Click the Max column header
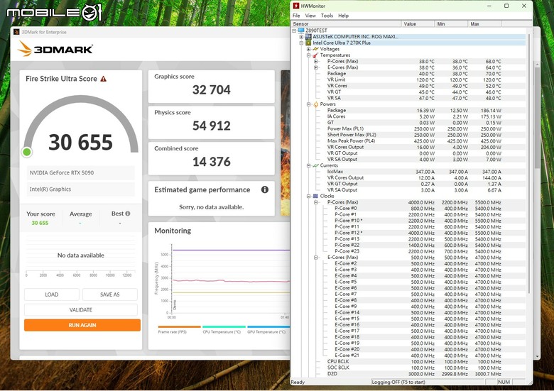Viewport: 554px width, 391px height. point(484,23)
